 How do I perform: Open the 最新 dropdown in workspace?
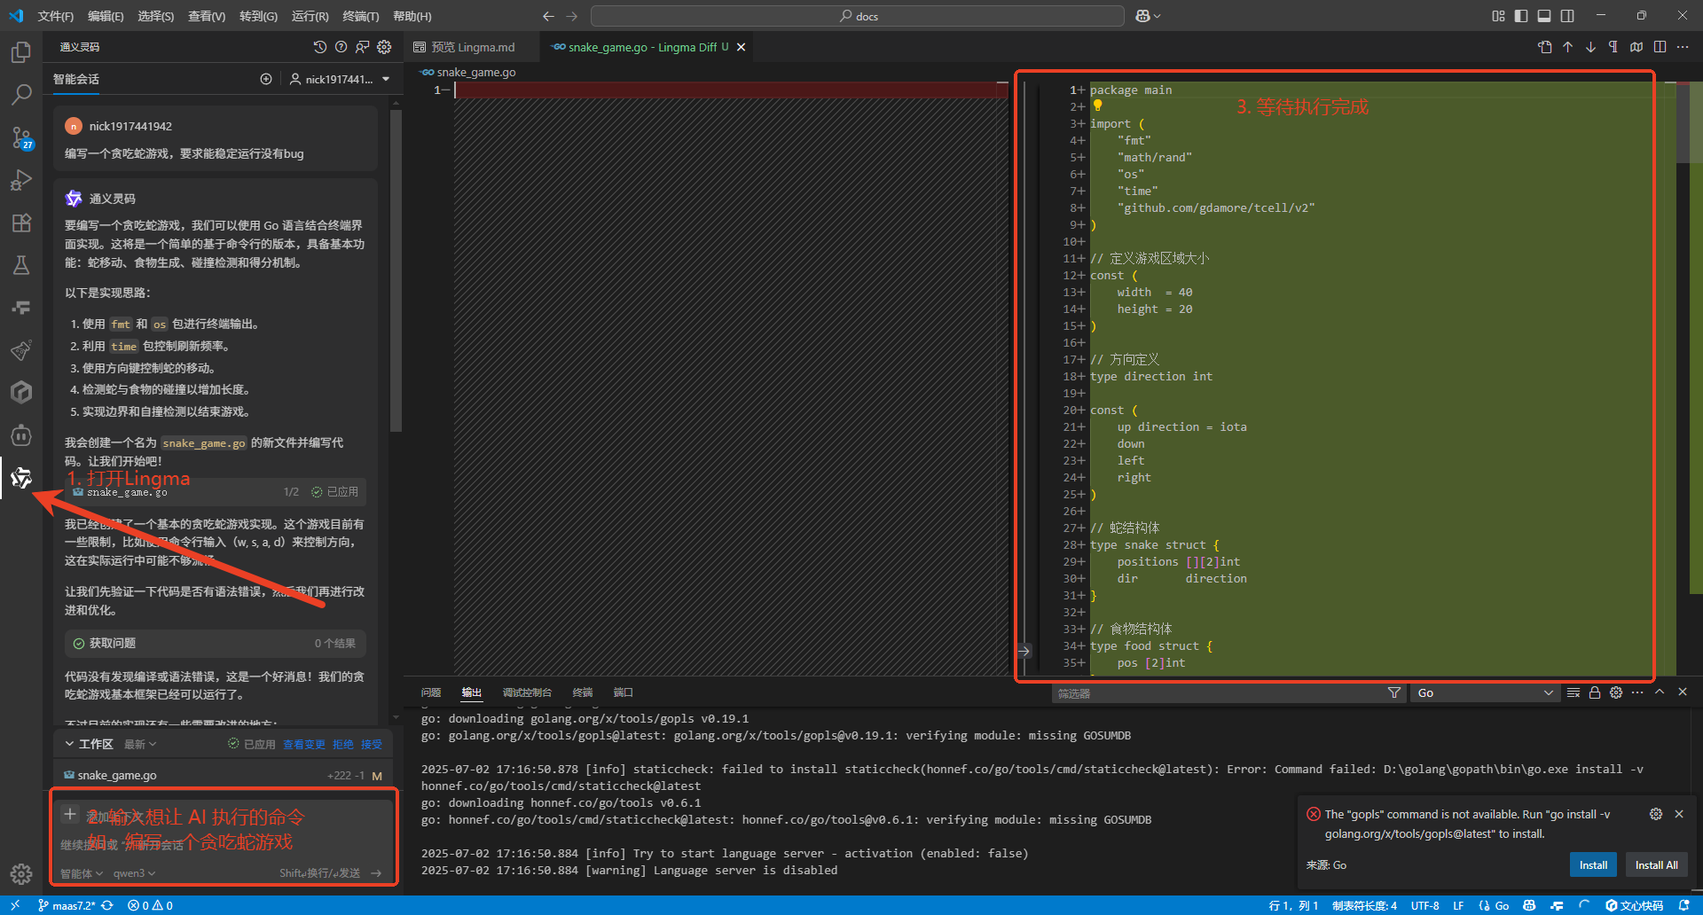click(x=140, y=744)
